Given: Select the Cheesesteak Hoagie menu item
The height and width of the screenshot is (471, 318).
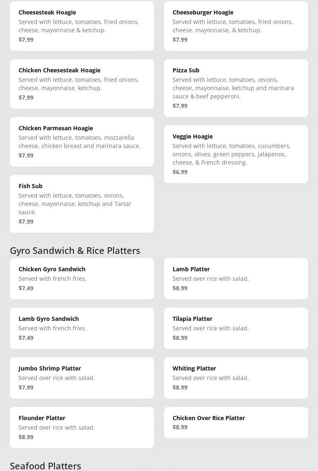Looking at the screenshot, I should [x=82, y=26].
